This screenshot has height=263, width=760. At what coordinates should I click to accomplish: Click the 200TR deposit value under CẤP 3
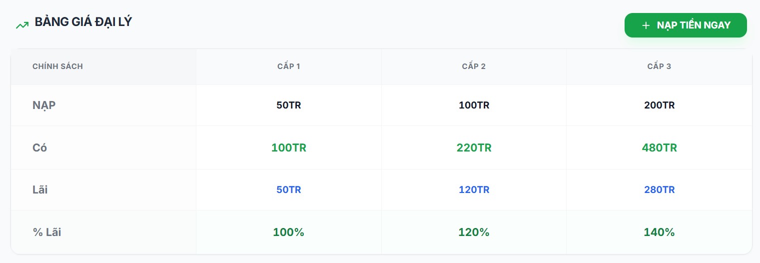click(x=659, y=105)
